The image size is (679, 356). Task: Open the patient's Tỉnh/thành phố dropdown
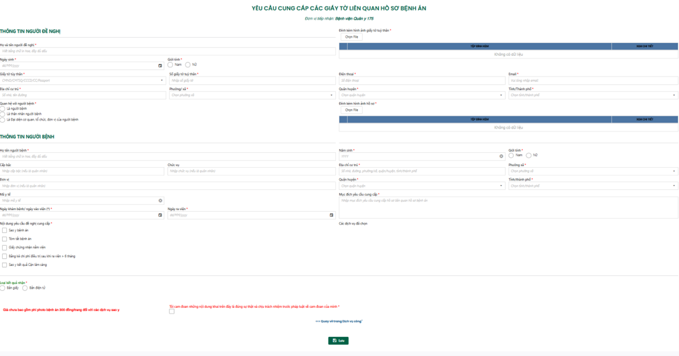tap(674, 186)
